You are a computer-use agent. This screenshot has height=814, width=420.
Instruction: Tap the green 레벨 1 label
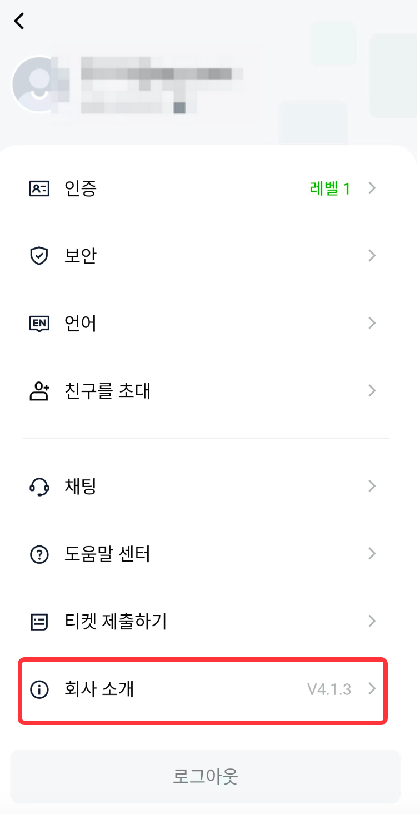[330, 189]
